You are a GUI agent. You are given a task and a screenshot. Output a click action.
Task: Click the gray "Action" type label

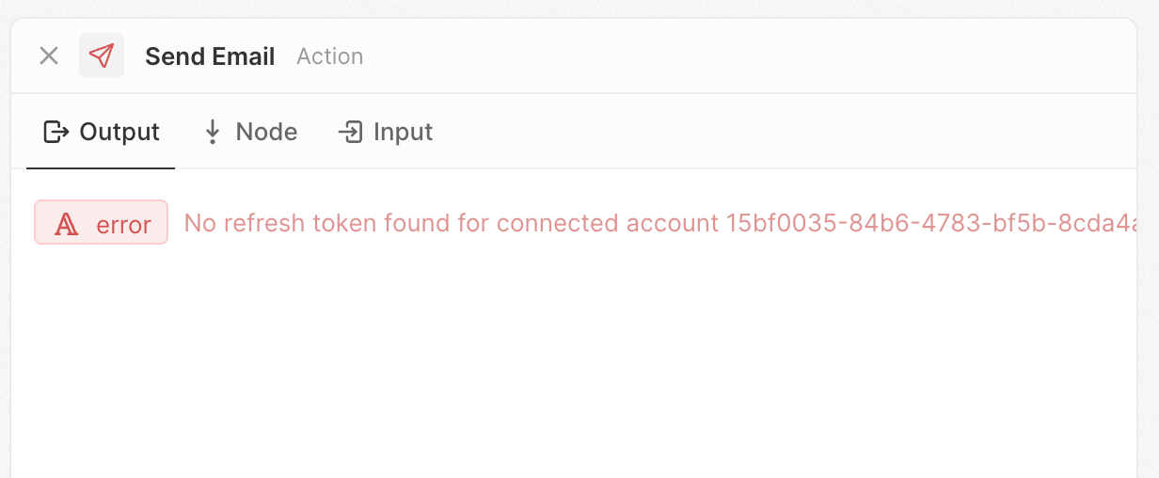tap(329, 56)
